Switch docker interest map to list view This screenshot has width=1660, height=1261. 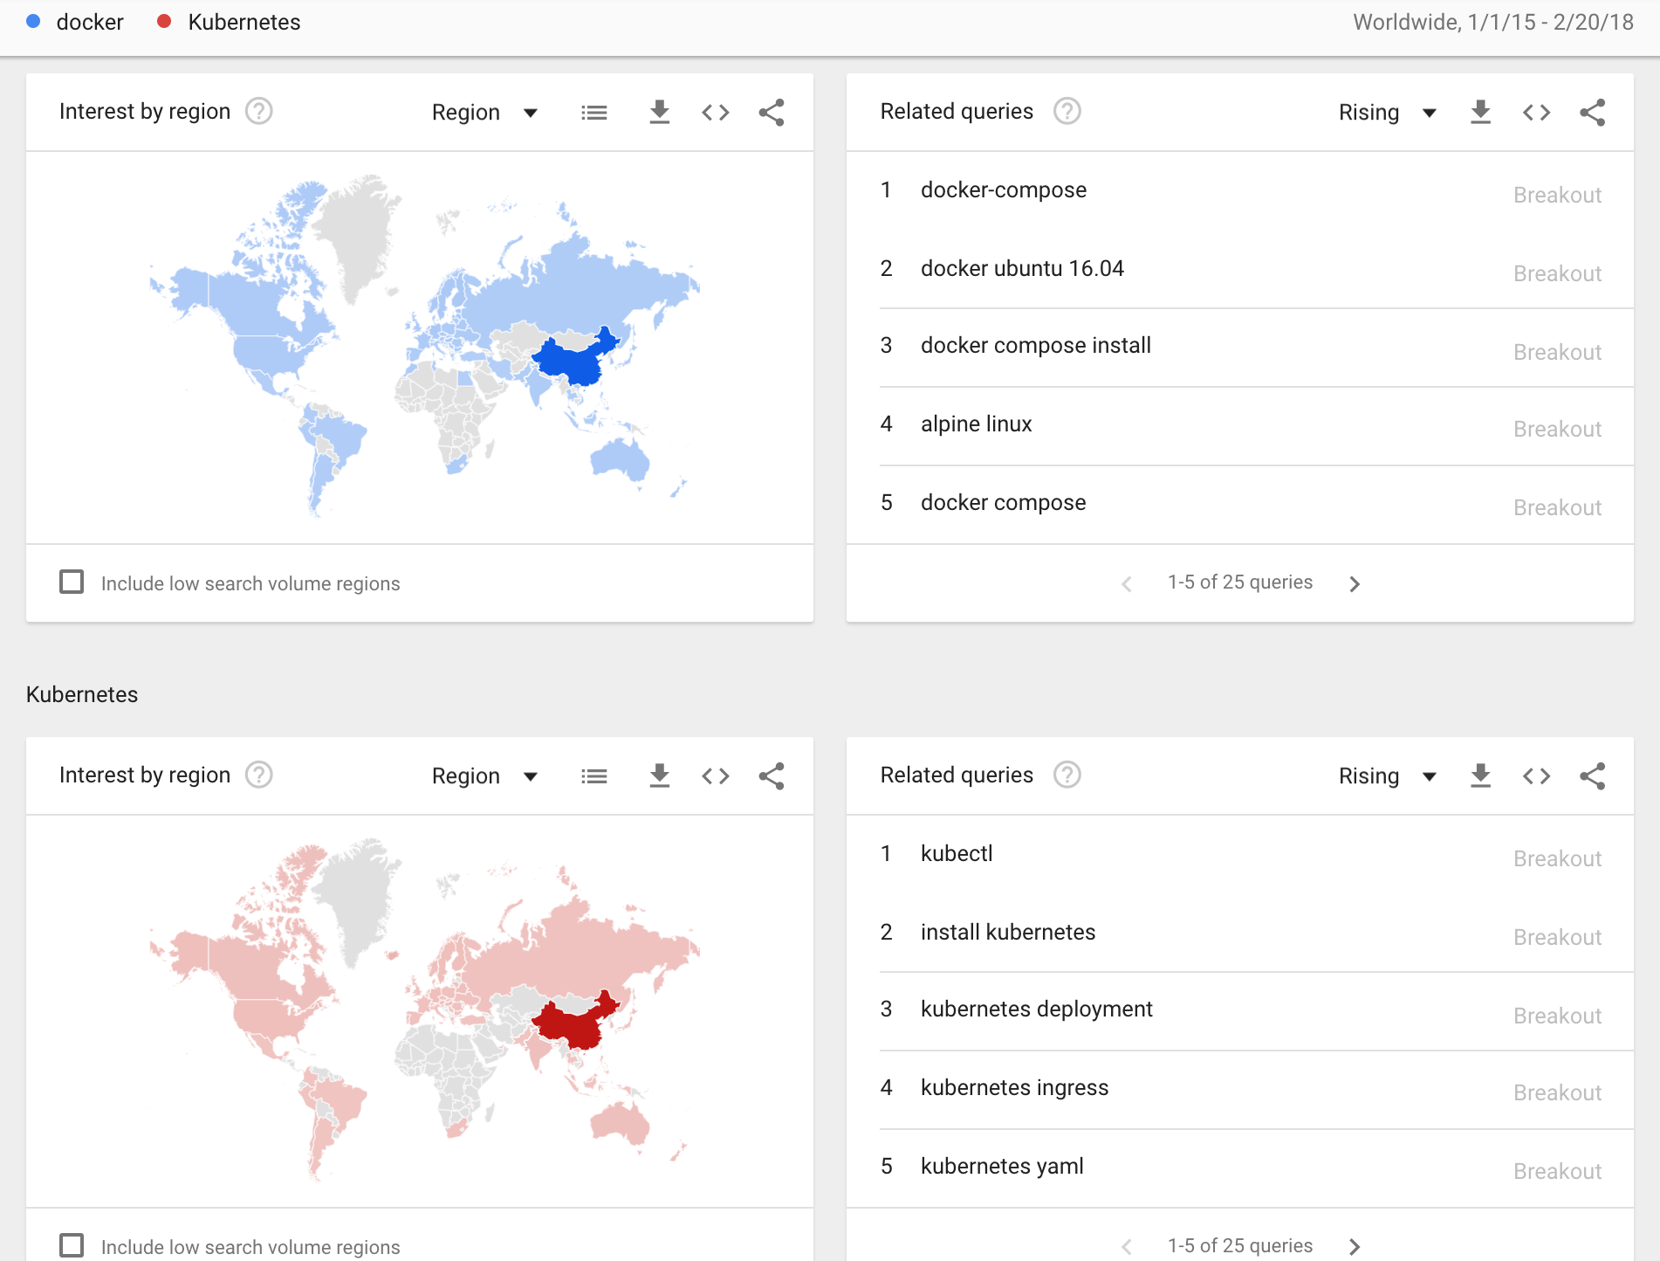tap(594, 112)
